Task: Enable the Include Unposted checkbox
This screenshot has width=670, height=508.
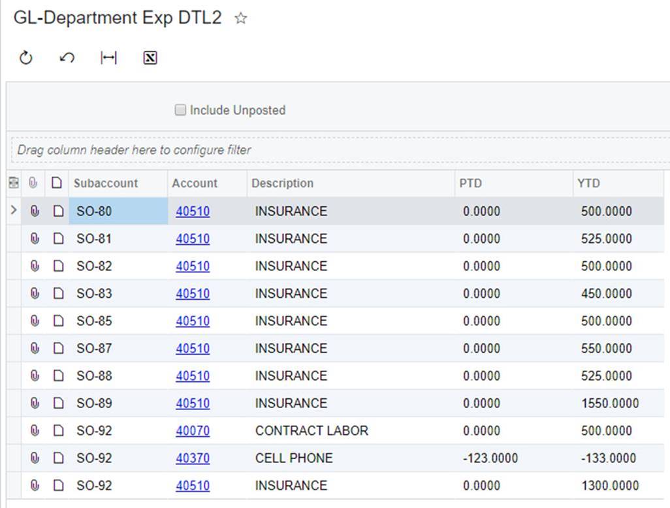Action: (180, 110)
